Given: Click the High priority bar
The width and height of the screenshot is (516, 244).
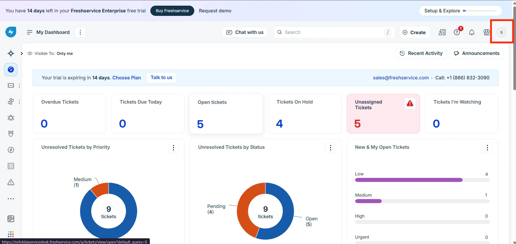Looking at the screenshot, I should [422, 222].
